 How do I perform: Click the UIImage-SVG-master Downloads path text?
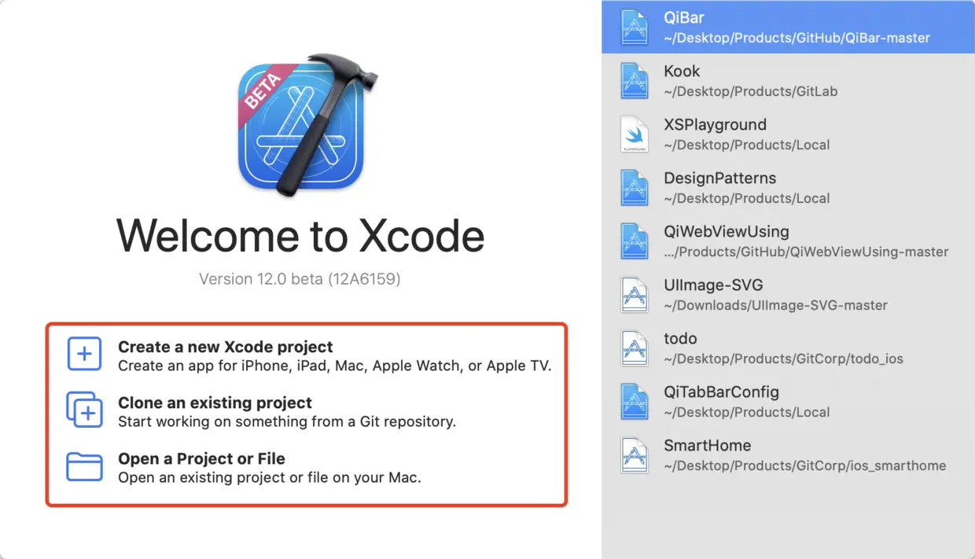(776, 305)
